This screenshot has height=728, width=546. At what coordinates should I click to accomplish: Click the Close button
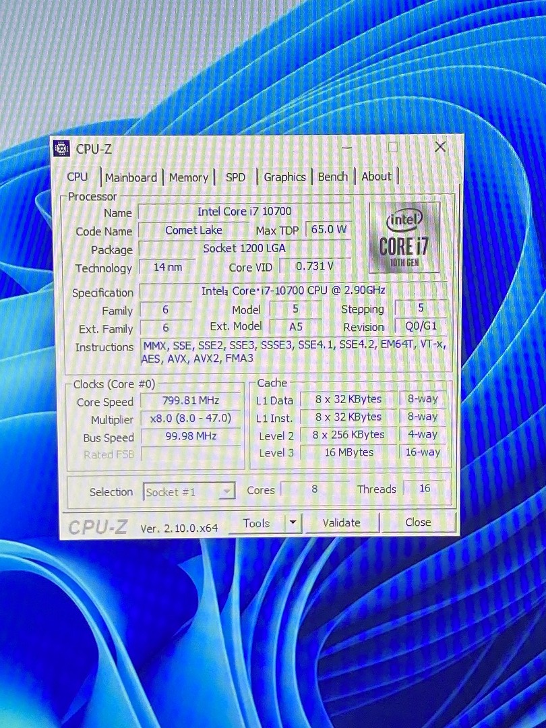point(418,522)
